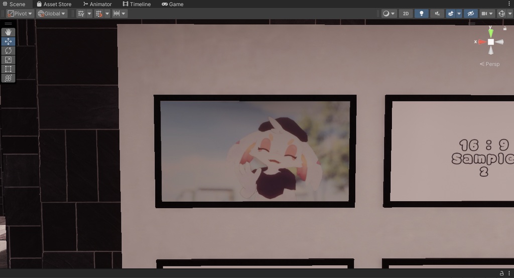Viewport: 514px width, 278px height.
Task: Click the red X axis cone
Action: coord(482,42)
